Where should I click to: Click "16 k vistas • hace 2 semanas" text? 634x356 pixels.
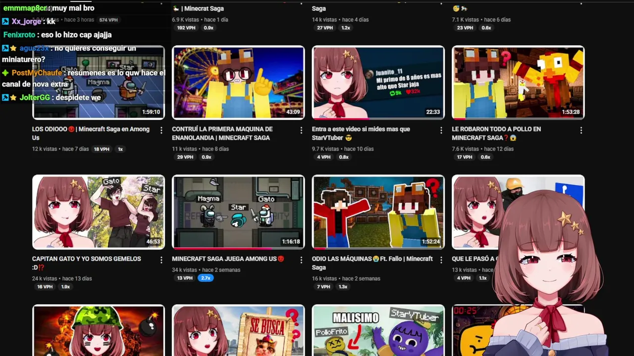(346, 278)
